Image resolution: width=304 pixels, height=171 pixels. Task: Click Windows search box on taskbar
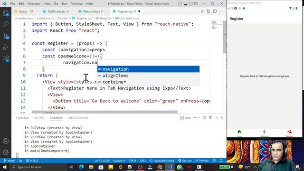[x=38, y=167]
